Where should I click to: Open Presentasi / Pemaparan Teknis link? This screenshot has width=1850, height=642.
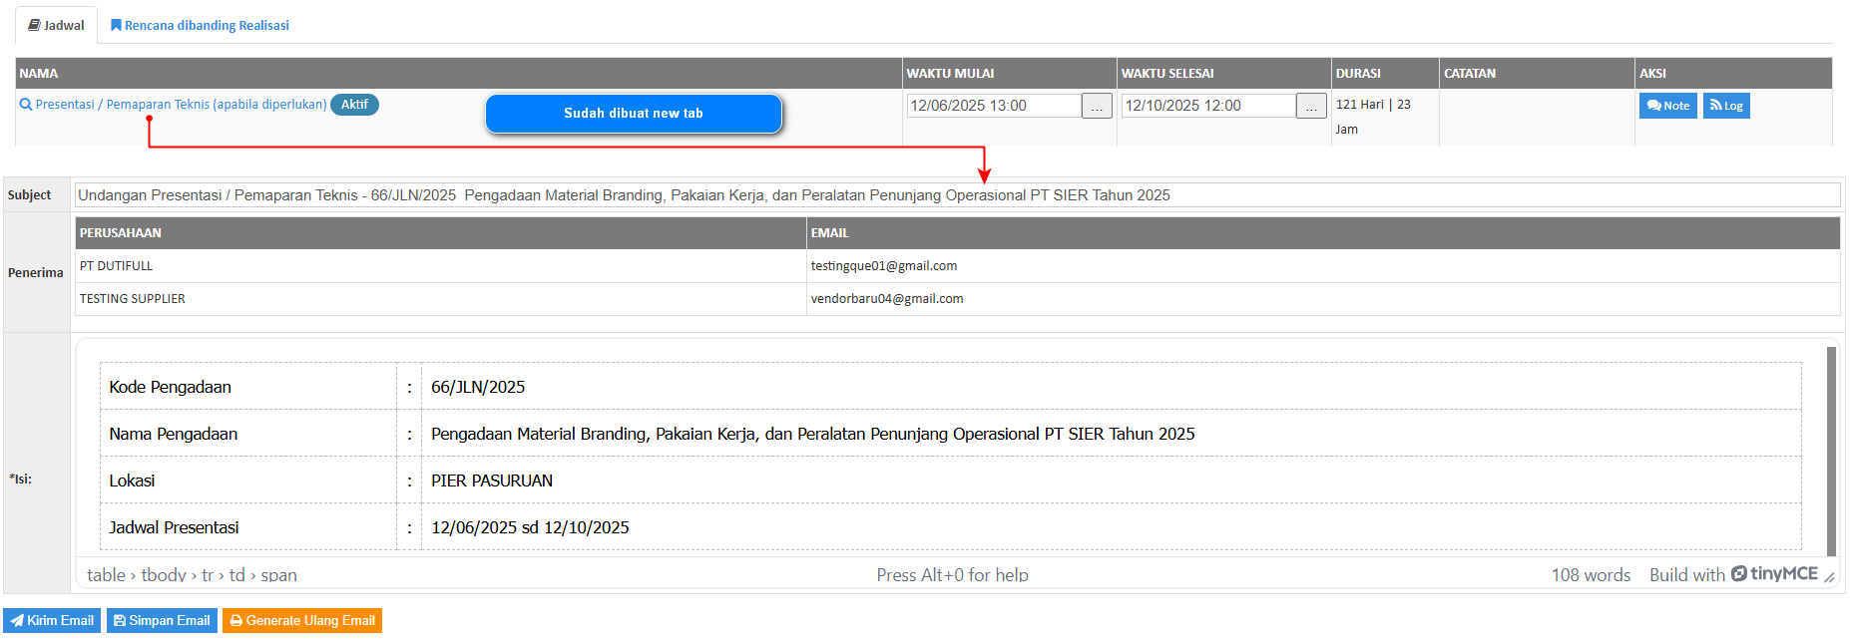coord(181,104)
